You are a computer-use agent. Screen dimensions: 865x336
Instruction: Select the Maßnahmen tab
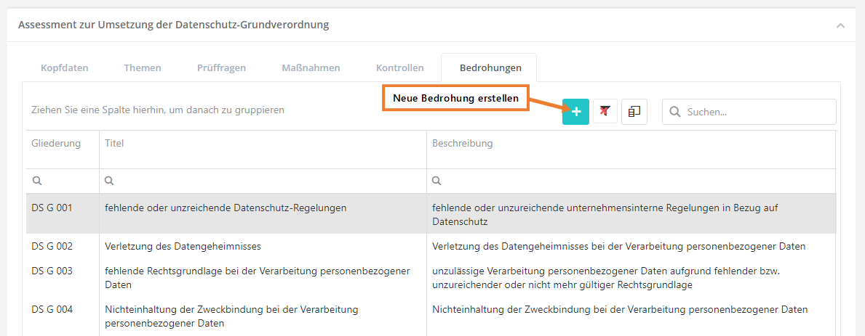311,68
